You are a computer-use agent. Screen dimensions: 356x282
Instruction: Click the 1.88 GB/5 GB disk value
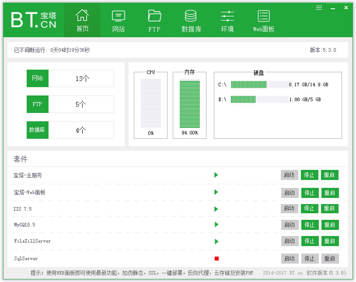tap(305, 99)
